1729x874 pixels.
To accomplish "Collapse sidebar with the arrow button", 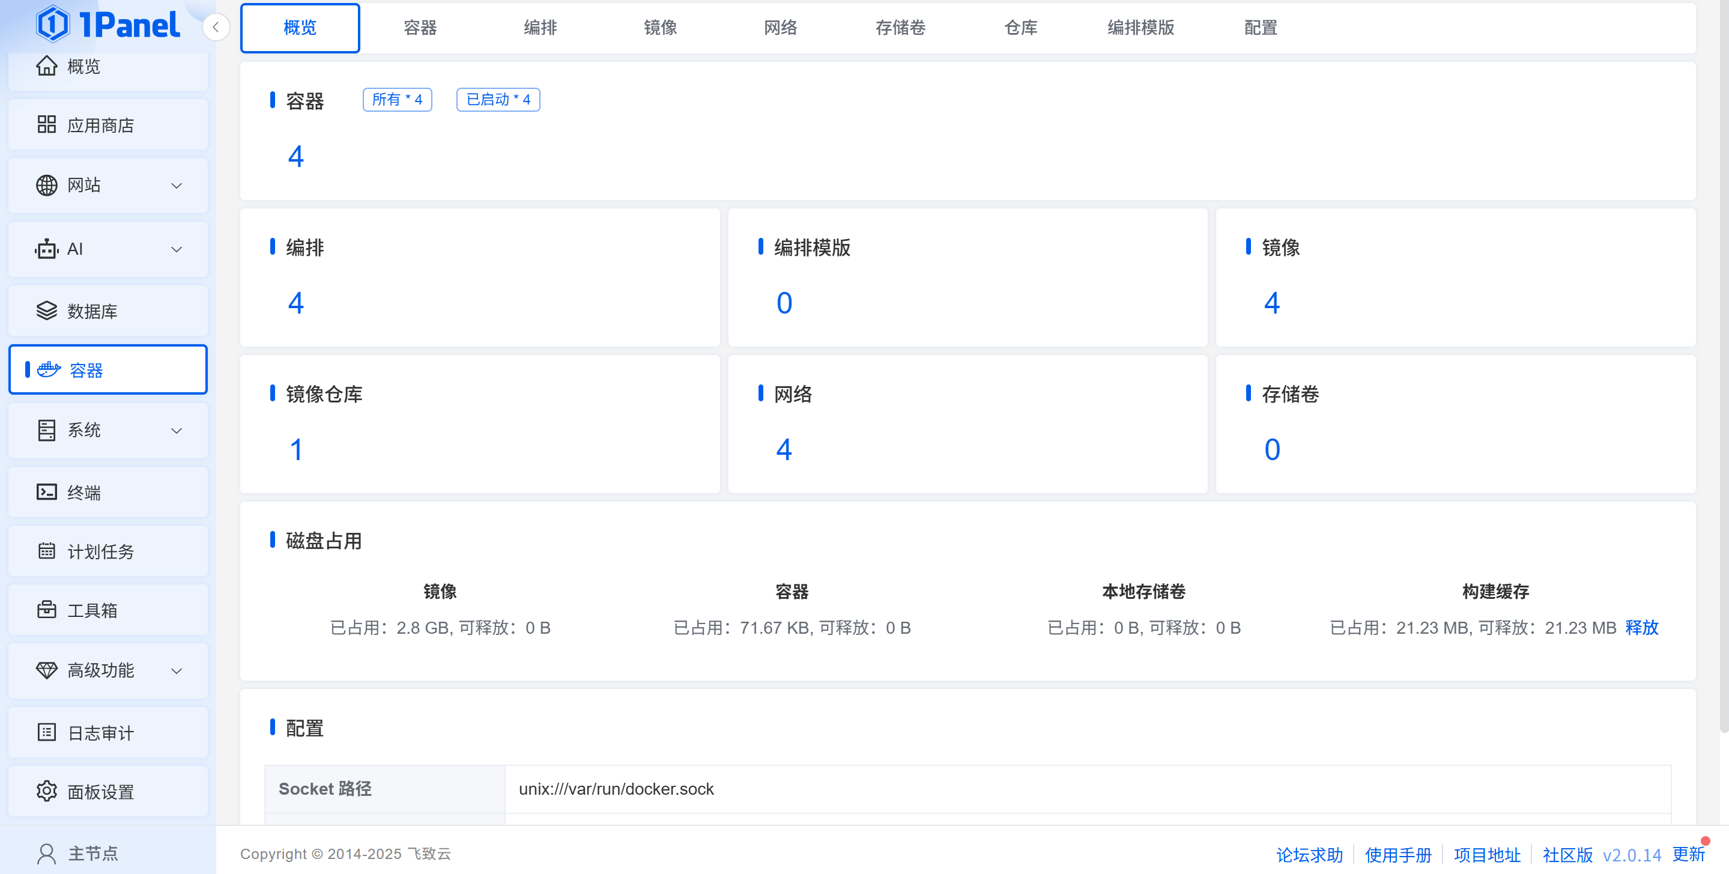I will [x=216, y=28].
